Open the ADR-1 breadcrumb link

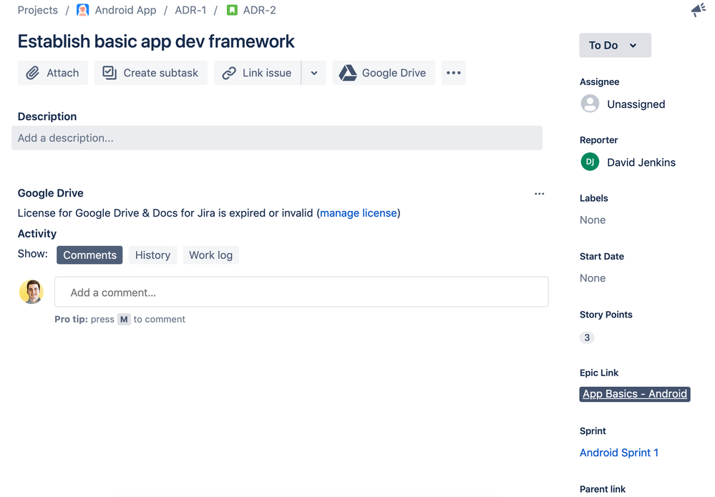[x=190, y=10]
